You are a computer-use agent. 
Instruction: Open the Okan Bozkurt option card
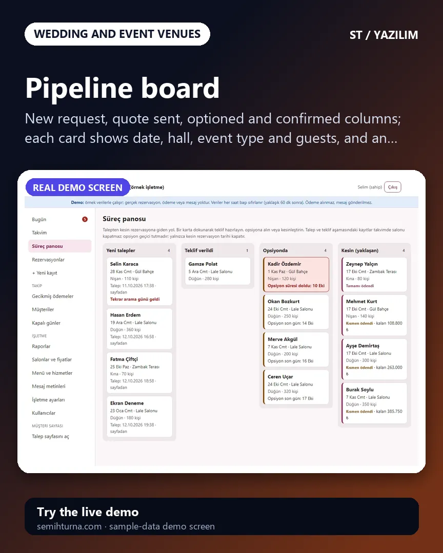coord(296,312)
